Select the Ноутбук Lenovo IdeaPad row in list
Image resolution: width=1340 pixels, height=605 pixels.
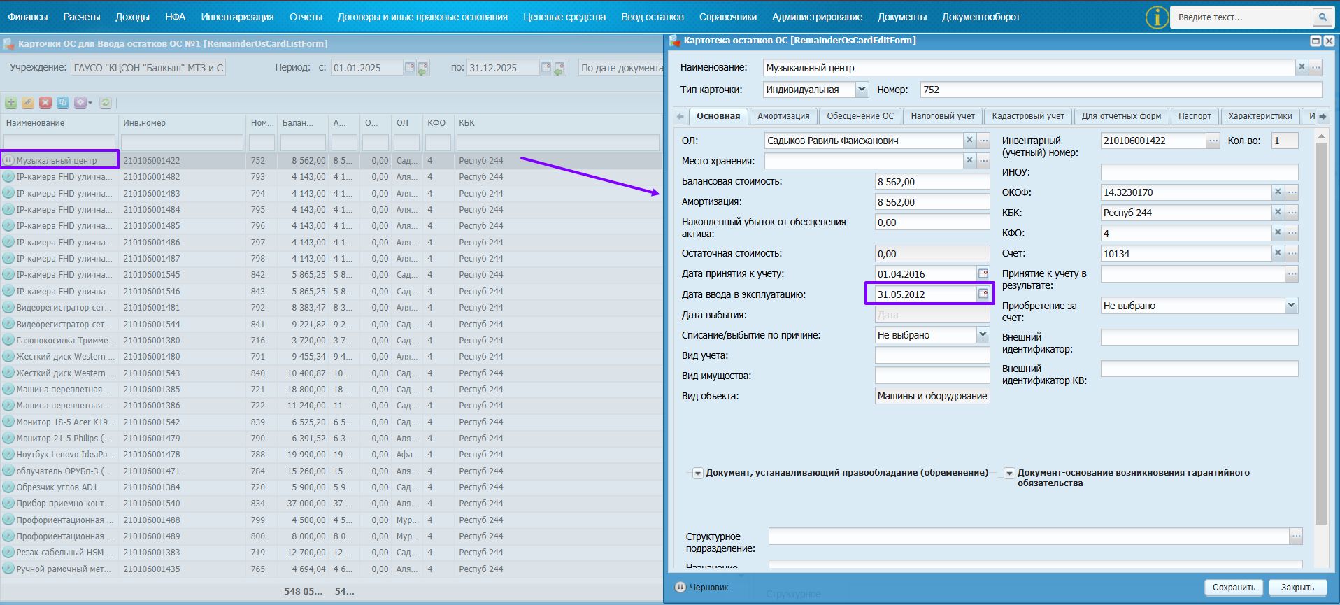pyautogui.click(x=332, y=455)
